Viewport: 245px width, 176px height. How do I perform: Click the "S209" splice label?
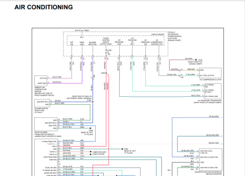click(103, 73)
